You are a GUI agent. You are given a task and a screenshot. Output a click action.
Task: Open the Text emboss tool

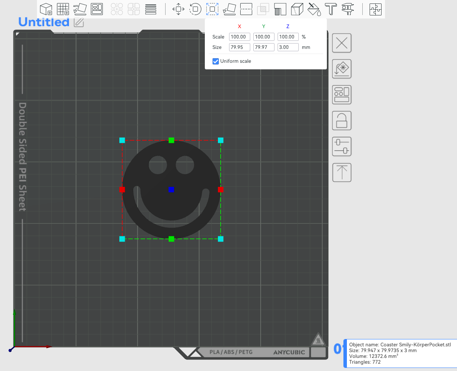331,9
